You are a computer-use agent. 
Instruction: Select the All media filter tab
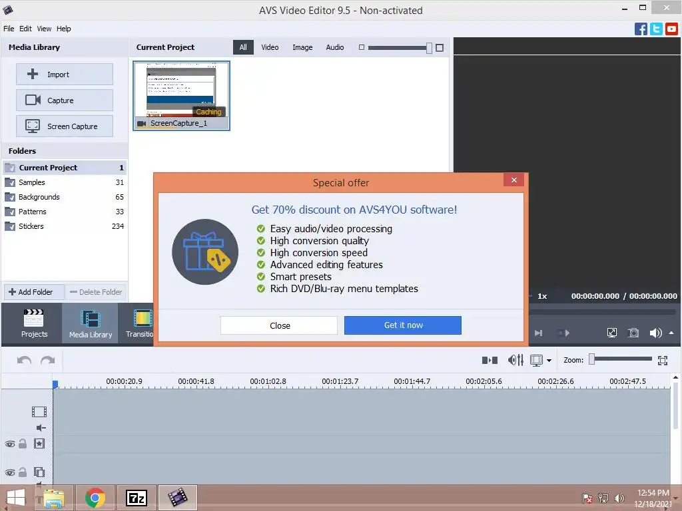click(x=243, y=47)
